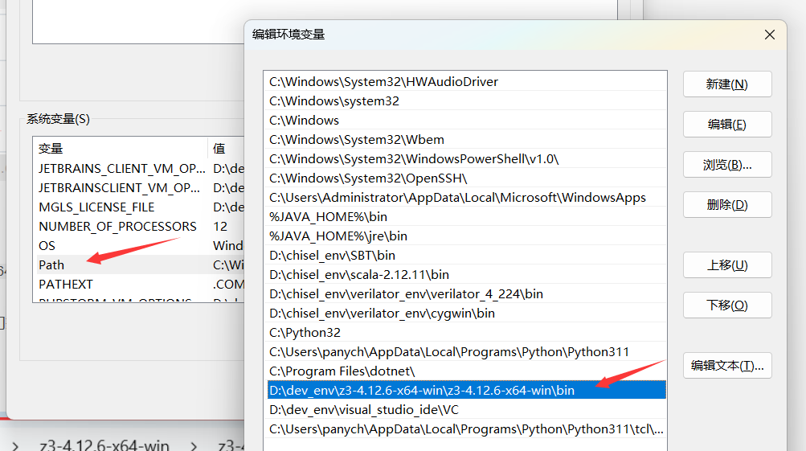Click the 删除(D) button

726,205
